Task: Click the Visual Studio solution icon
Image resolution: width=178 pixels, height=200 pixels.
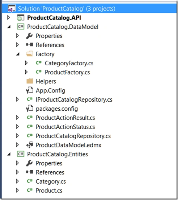Action: point(12,8)
